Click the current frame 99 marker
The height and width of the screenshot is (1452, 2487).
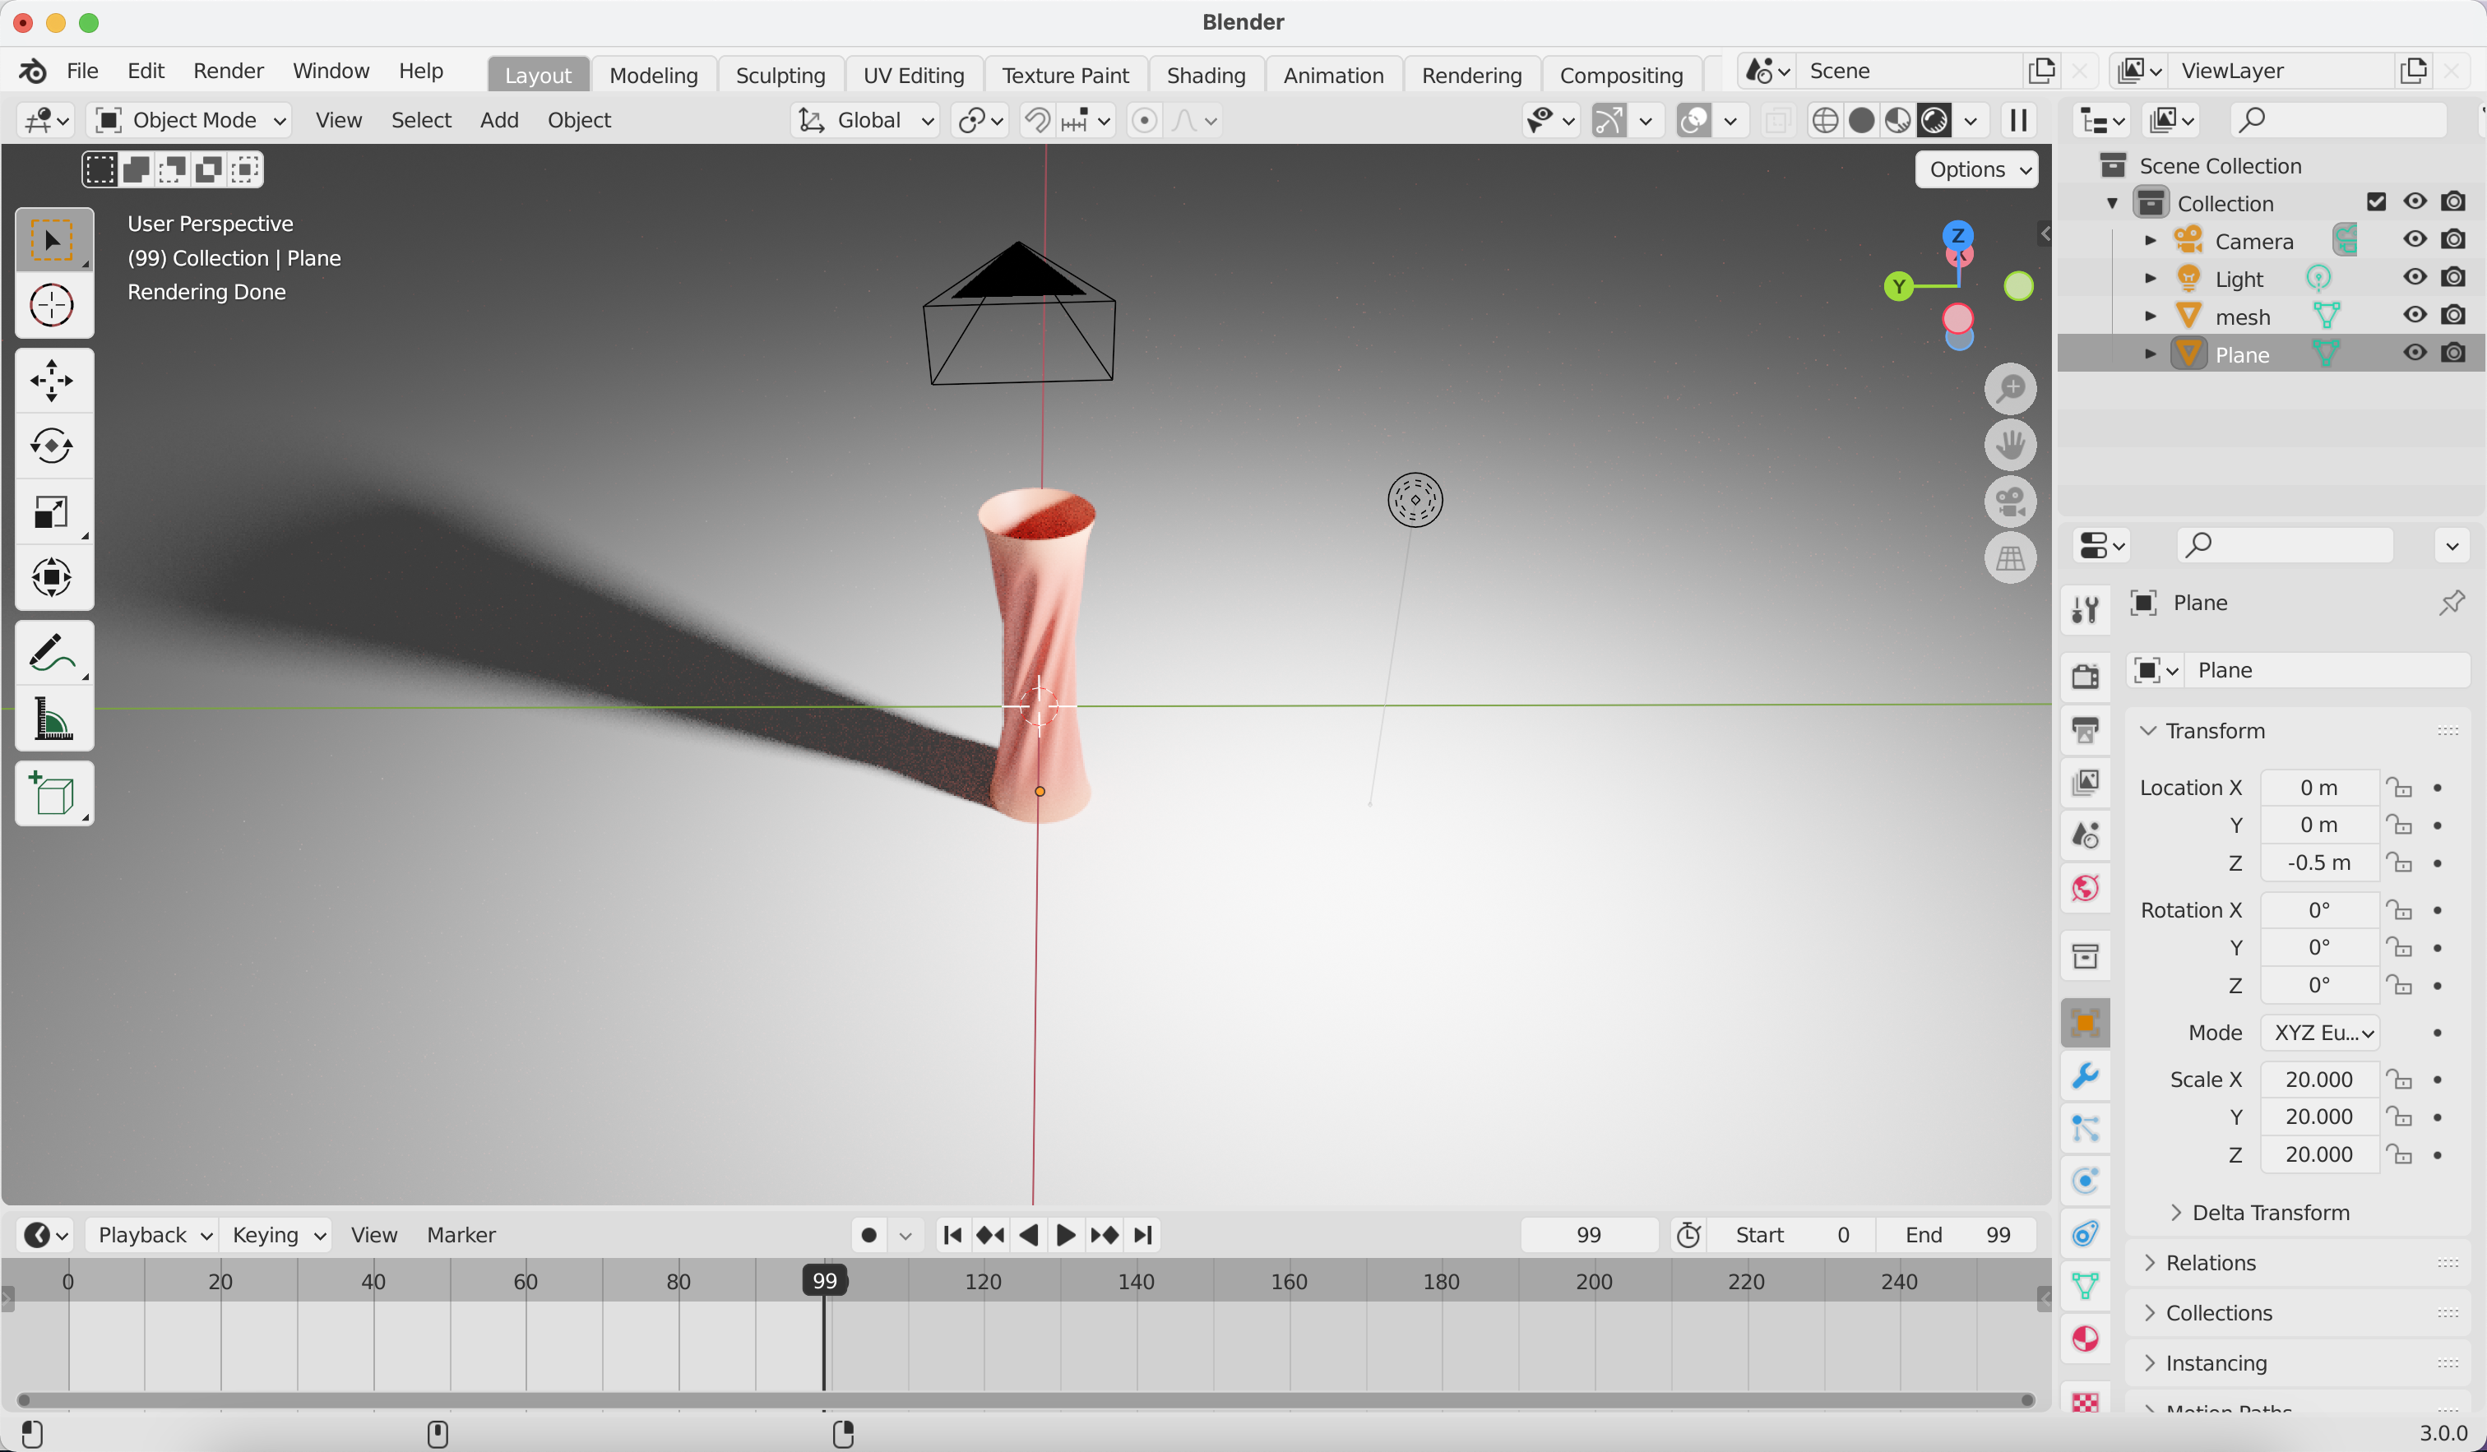pos(824,1280)
